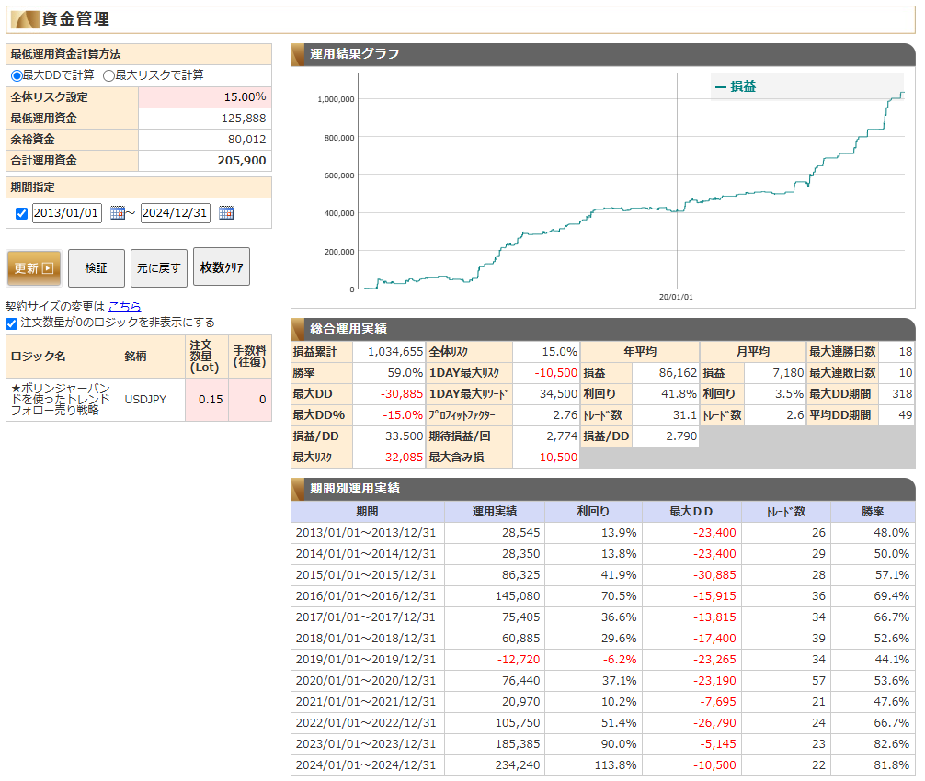
Task: Select 最大リスクで計算 radio button
Action: 108,75
